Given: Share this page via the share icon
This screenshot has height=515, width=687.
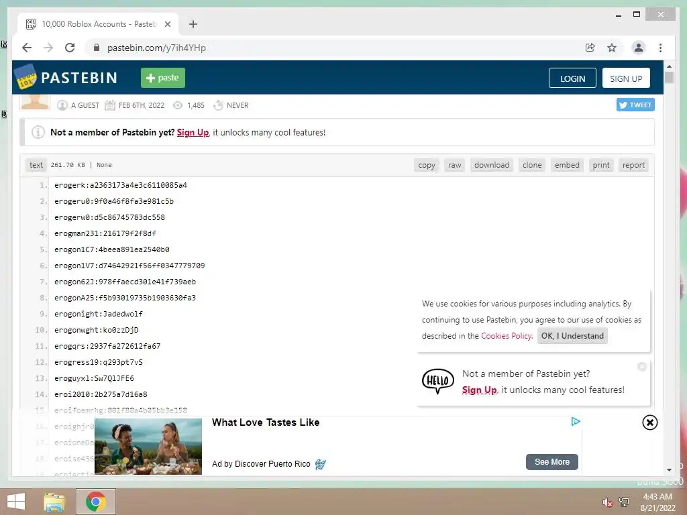Looking at the screenshot, I should (x=590, y=48).
